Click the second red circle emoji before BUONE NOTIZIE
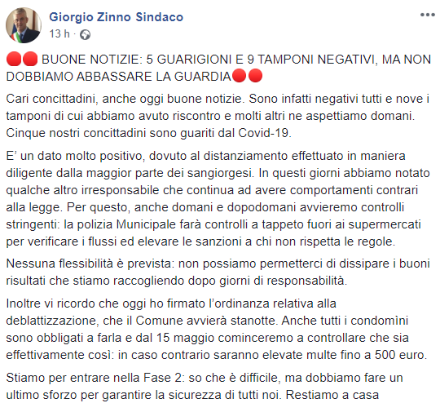Image resolution: width=440 pixels, height=412 pixels. coord(30,59)
